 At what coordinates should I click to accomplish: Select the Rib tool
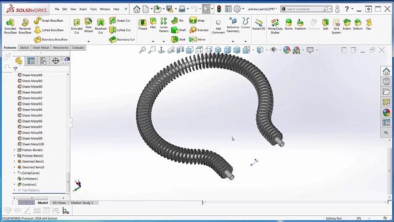[x=177, y=20]
